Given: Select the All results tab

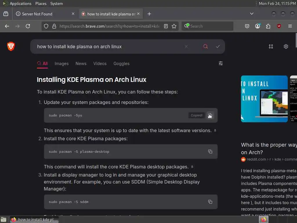Looking at the screenshot, I should tap(42, 64).
